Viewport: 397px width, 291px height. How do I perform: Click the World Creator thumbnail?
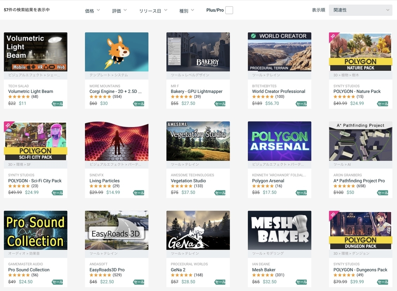280,52
